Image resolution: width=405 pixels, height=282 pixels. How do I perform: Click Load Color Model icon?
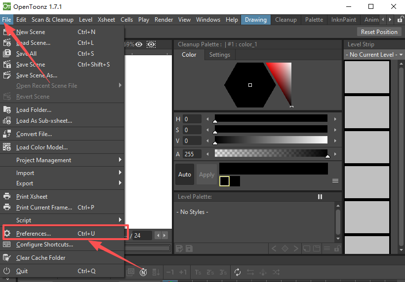pos(7,147)
